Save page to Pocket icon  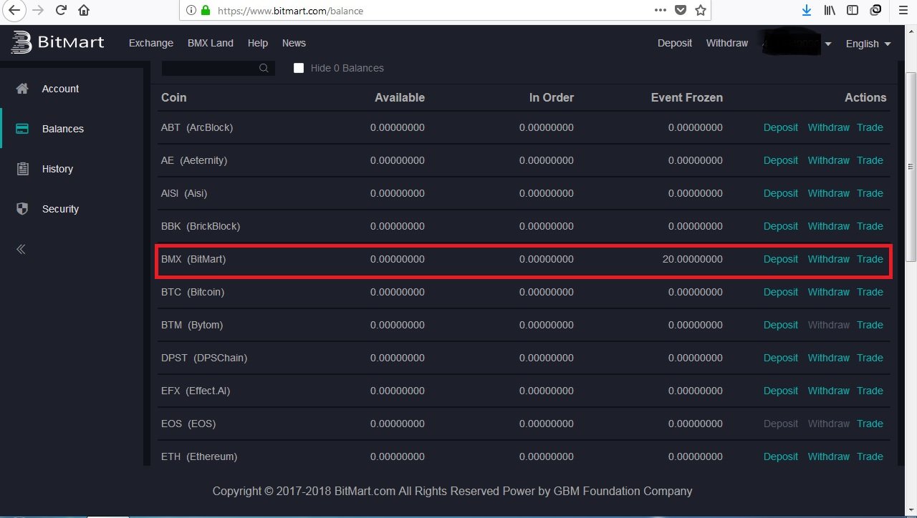[x=681, y=11]
